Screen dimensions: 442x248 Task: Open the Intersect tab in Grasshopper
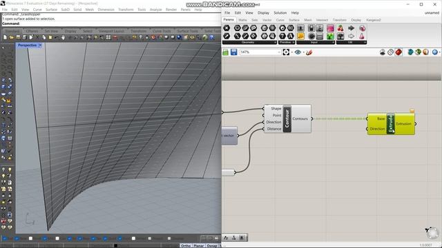pyautogui.click(x=322, y=20)
